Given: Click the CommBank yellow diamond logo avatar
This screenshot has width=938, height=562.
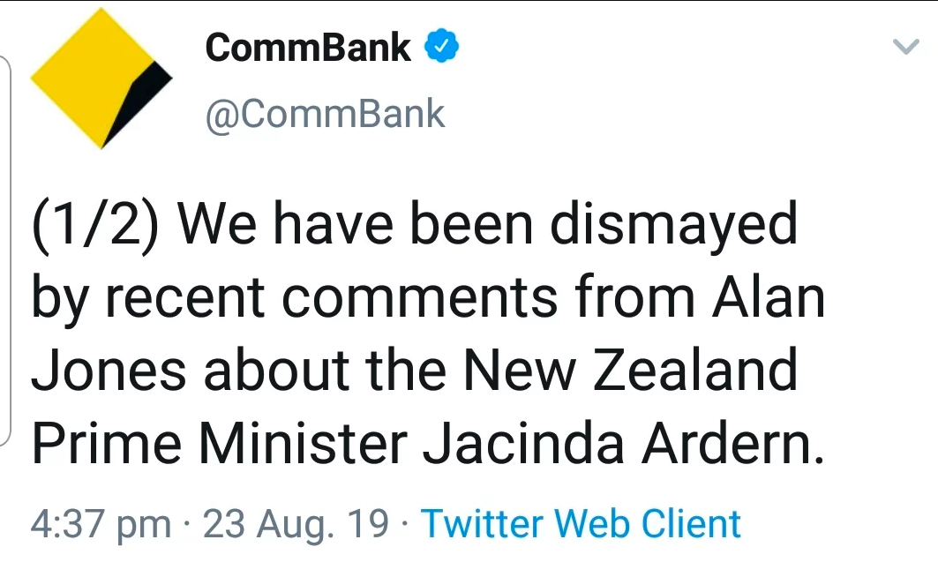Looking at the screenshot, I should (x=97, y=81).
